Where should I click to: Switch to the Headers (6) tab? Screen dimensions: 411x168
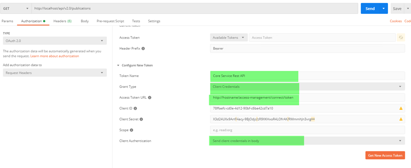click(x=62, y=21)
